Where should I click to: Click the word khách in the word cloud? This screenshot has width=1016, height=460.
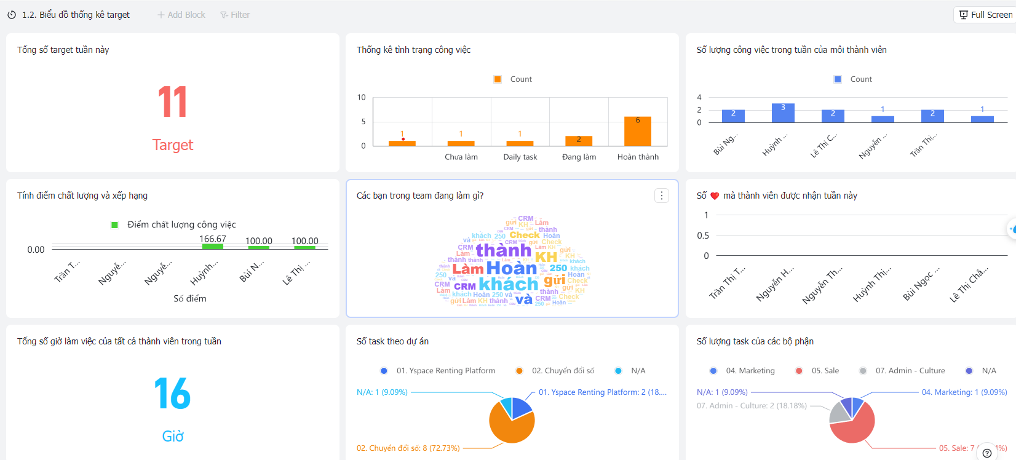(x=509, y=284)
